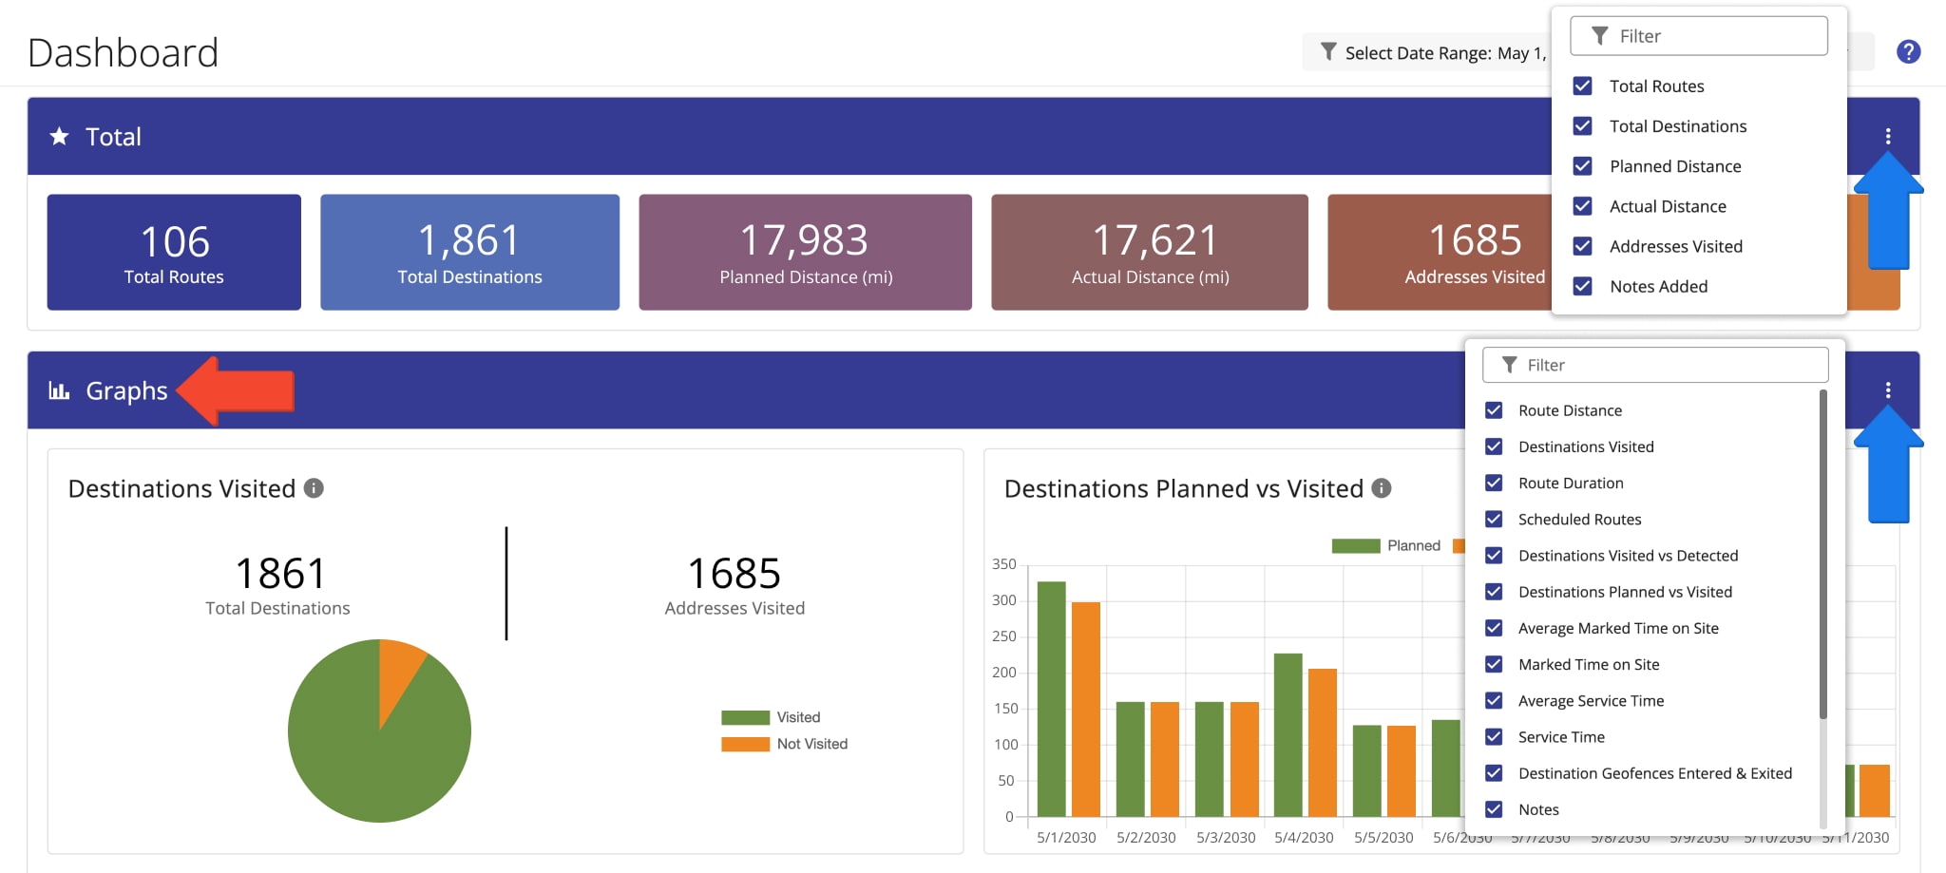The height and width of the screenshot is (873, 1946).
Task: Disable the Route Duration graph checkbox
Action: click(1494, 483)
